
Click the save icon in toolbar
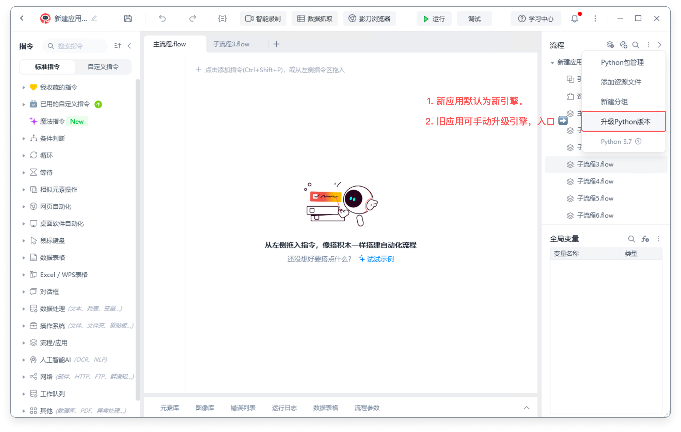point(128,19)
